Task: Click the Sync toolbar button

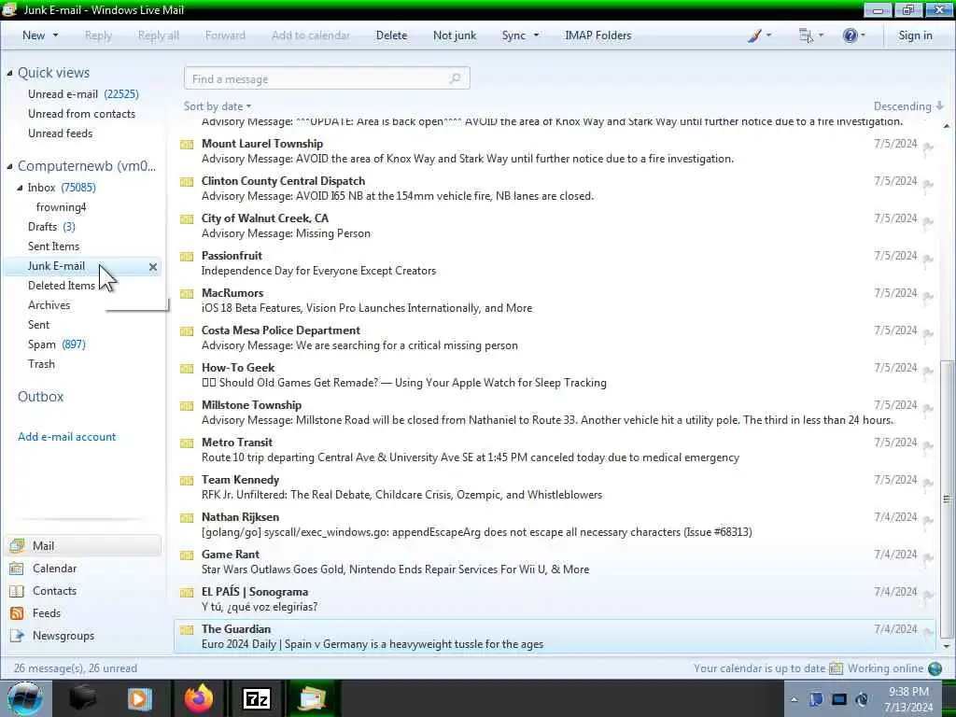Action: click(513, 35)
